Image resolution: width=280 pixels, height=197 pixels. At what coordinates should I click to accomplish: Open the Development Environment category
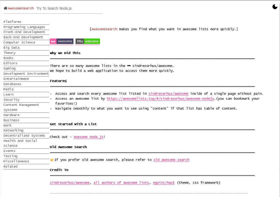[x=26, y=74]
